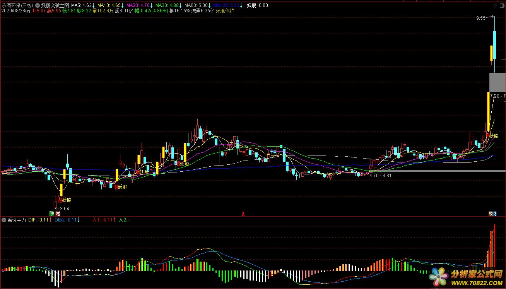Viewport: 506px width, 289px height.
Task: Click the low price 低7.81
Action: (69, 11)
